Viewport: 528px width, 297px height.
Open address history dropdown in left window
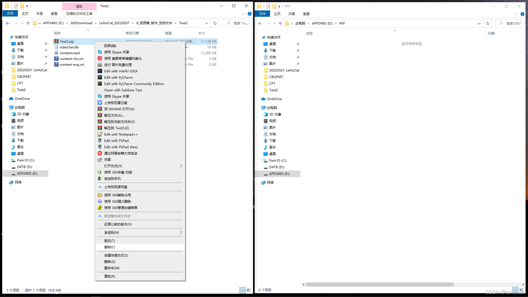[x=206, y=23]
